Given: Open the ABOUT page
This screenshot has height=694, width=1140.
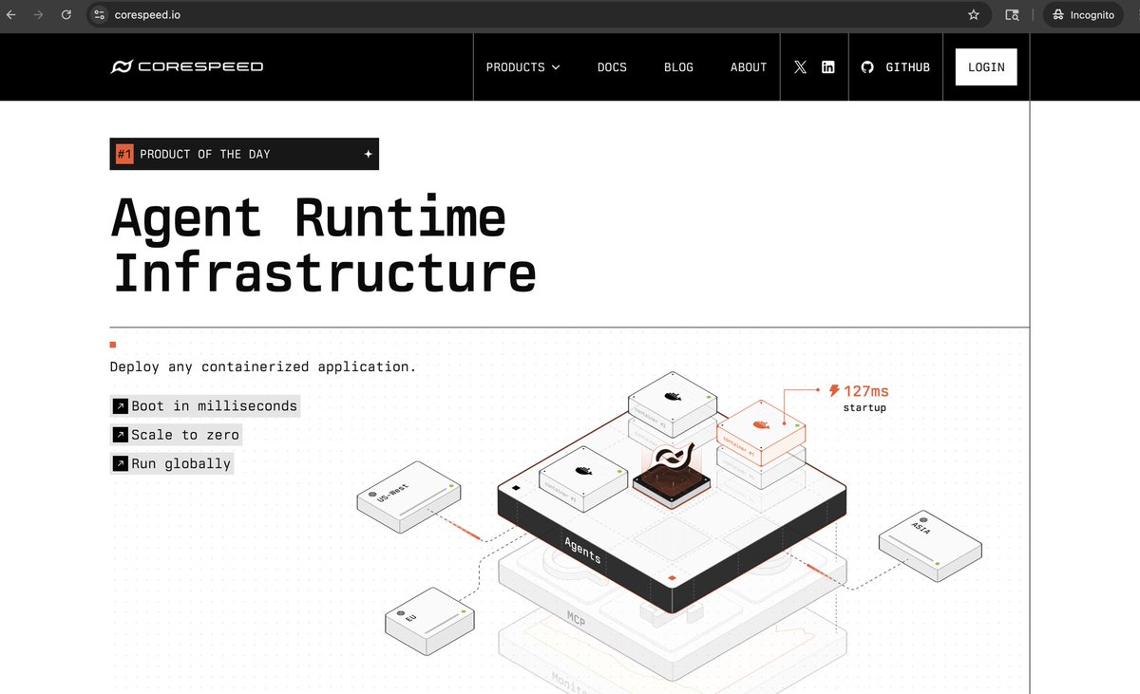Looking at the screenshot, I should [749, 67].
